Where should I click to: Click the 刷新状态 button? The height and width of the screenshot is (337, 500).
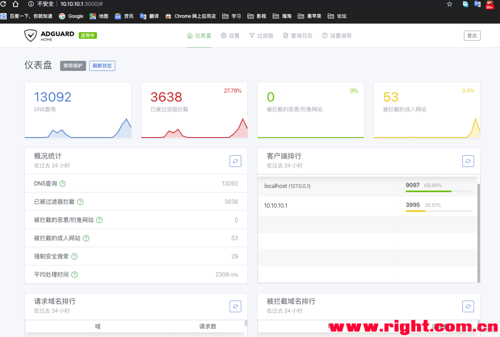pos(102,65)
